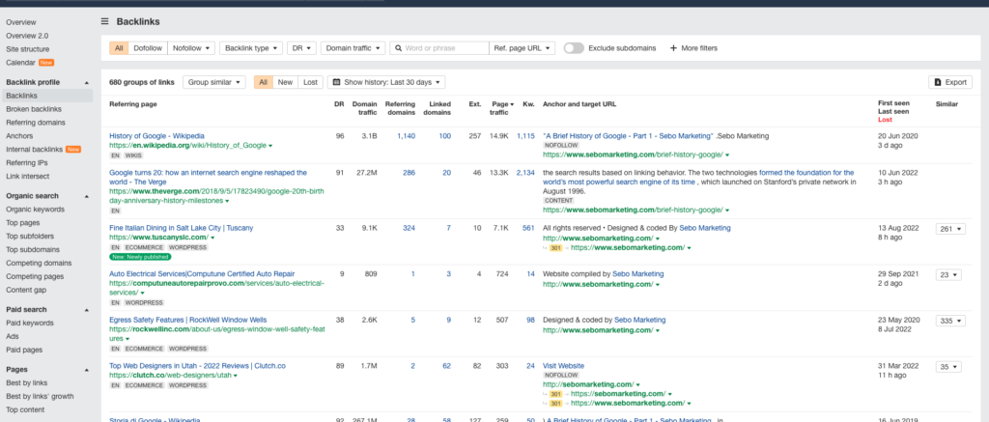Open the Nofollow dropdown
The width and height of the screenshot is (989, 422).
pyautogui.click(x=192, y=48)
